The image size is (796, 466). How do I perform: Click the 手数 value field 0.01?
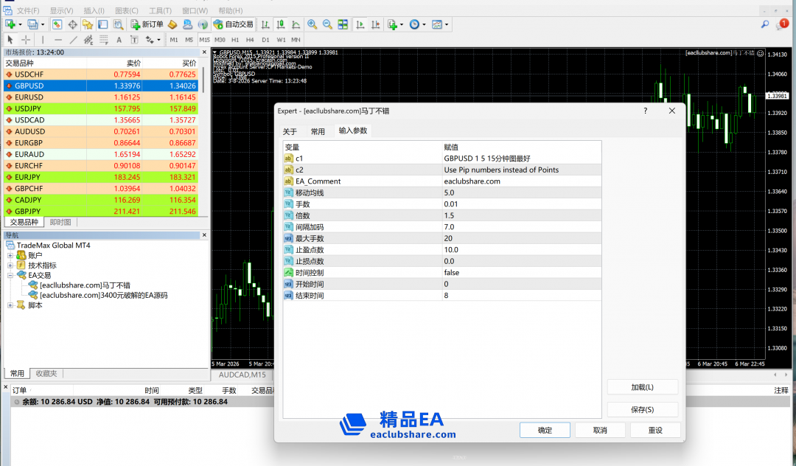tap(522, 204)
